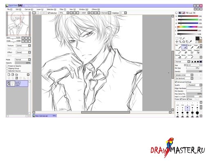The width and height of the screenshot is (208, 161).
Task: Open the Selection menu
Action: 51,9
